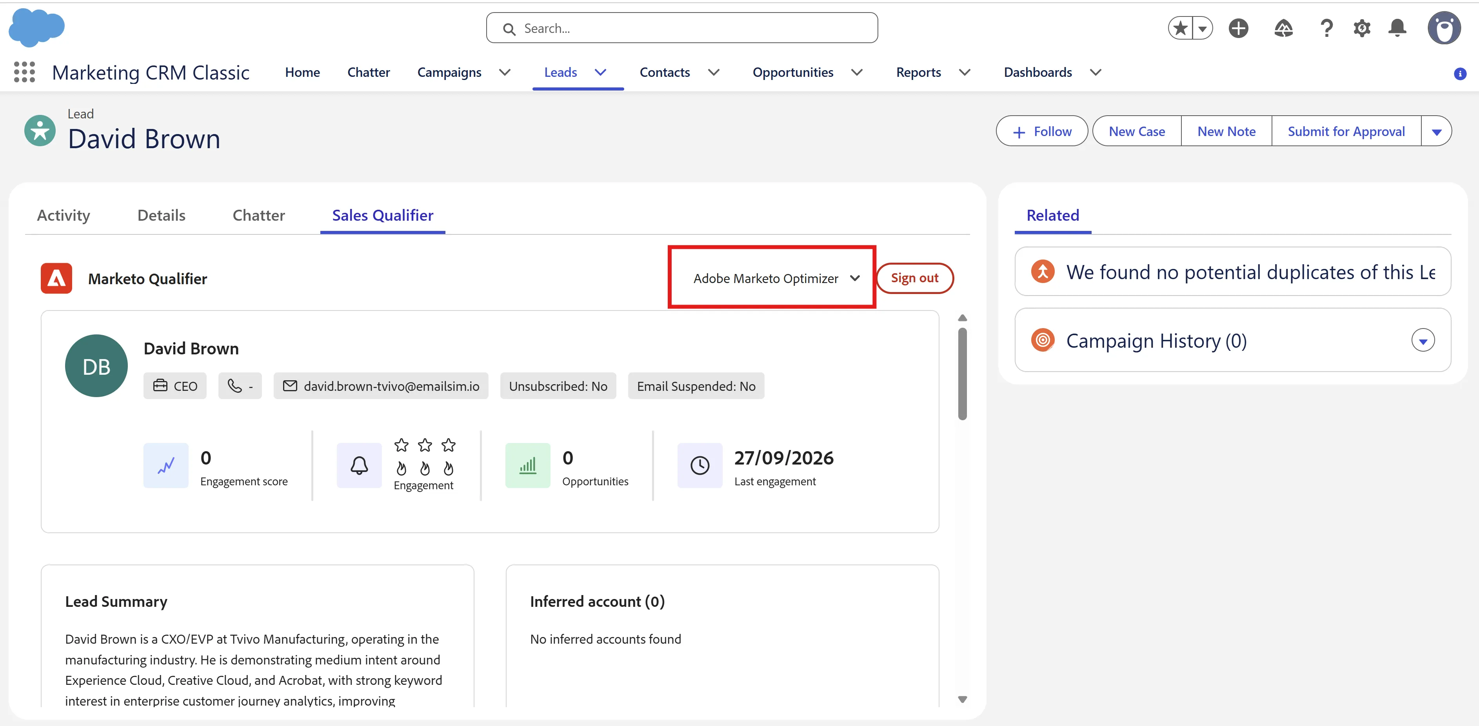1479x726 pixels.
Task: Click the Salesforce cloud logo
Action: (37, 27)
